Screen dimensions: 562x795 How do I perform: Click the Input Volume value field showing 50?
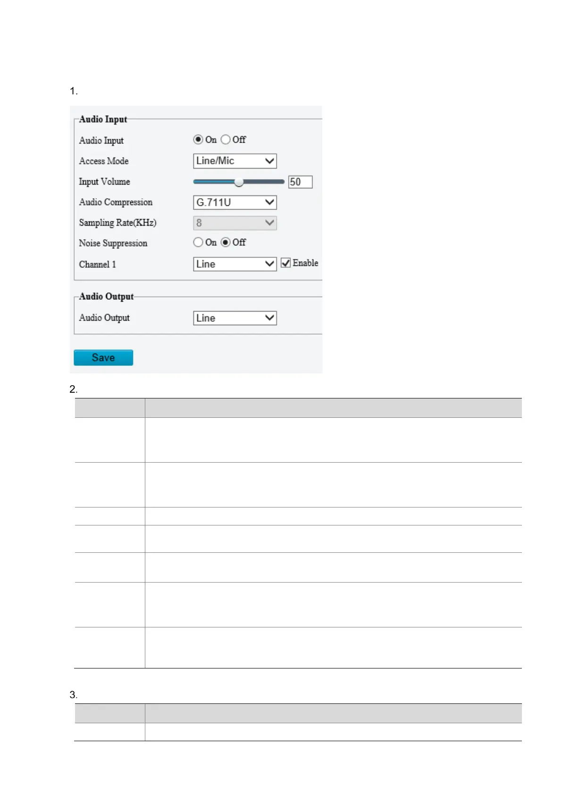(300, 182)
